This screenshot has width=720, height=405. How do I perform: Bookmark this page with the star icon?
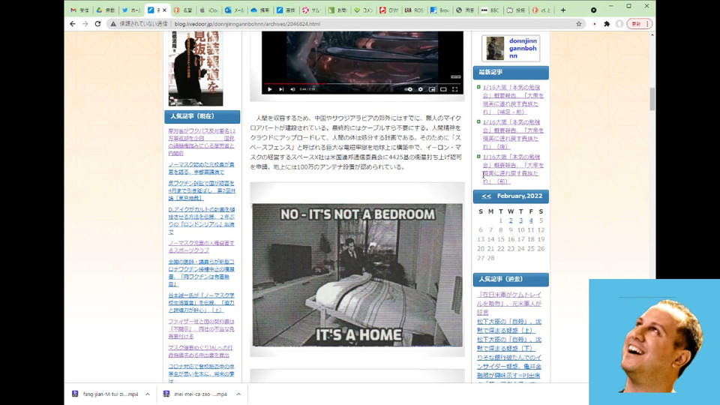578,24
